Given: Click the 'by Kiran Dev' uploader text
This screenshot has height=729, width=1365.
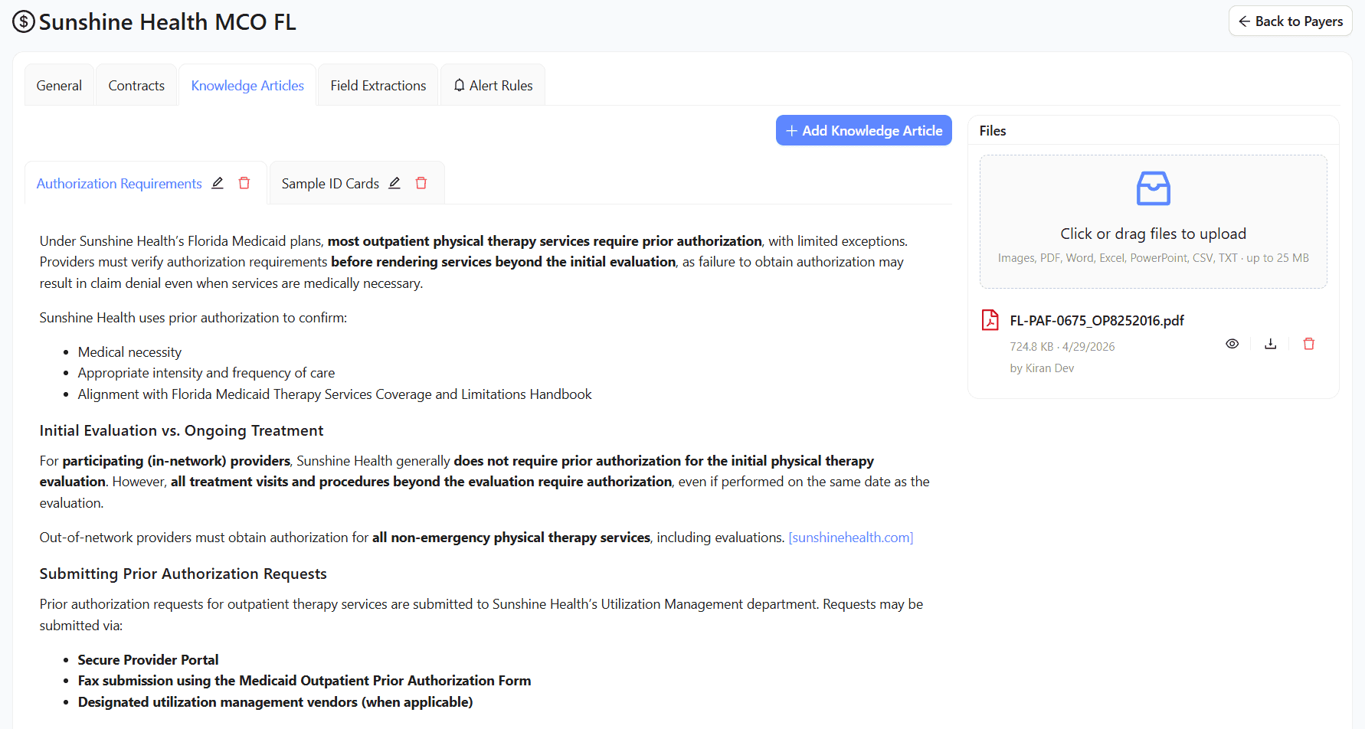Looking at the screenshot, I should 1042,368.
